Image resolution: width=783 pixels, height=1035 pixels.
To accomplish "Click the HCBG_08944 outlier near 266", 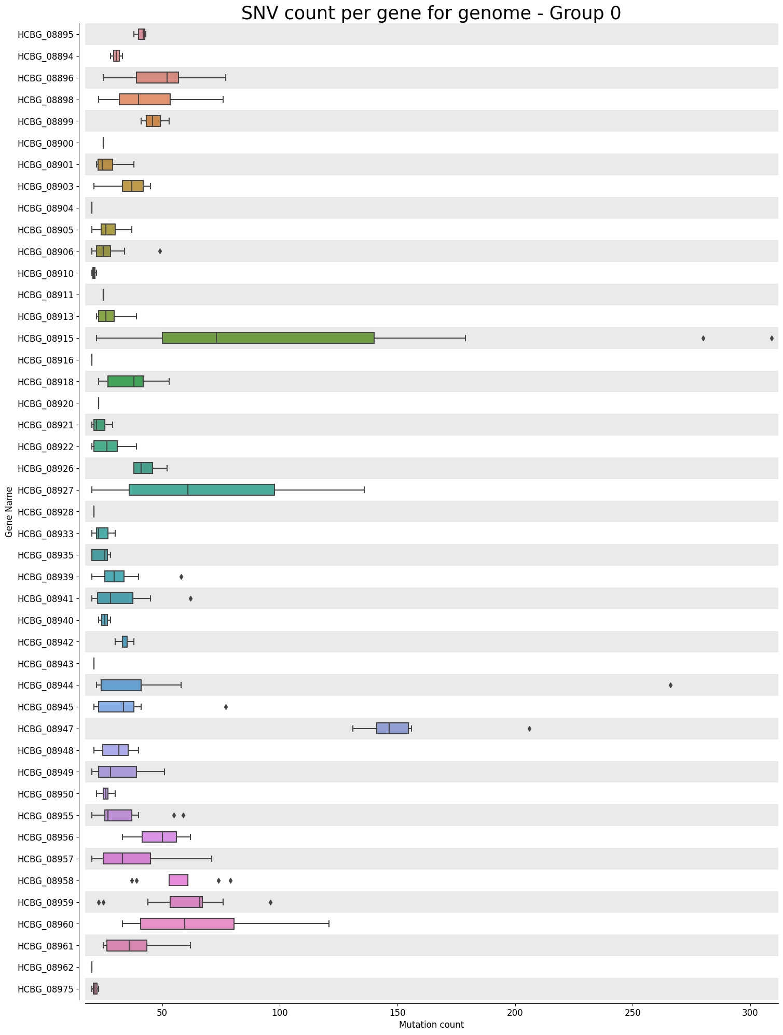I will (x=670, y=686).
